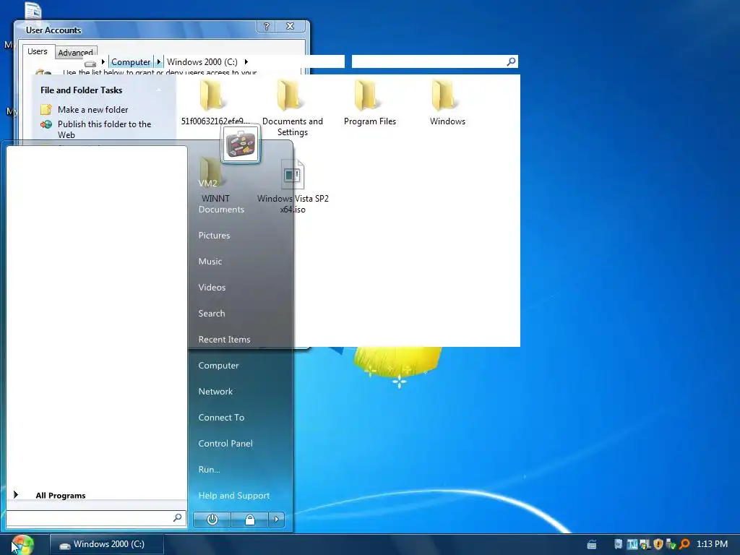Click All Programs label
Image resolution: width=740 pixels, height=555 pixels.
(x=61, y=495)
